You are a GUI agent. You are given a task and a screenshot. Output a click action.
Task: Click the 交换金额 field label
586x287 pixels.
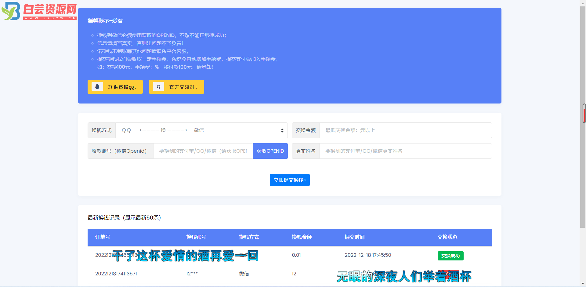click(306, 130)
